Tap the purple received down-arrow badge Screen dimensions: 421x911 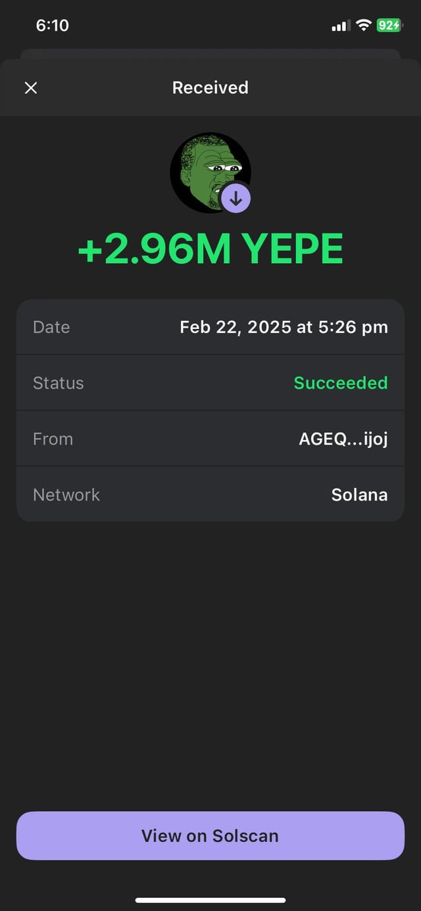[x=235, y=197]
